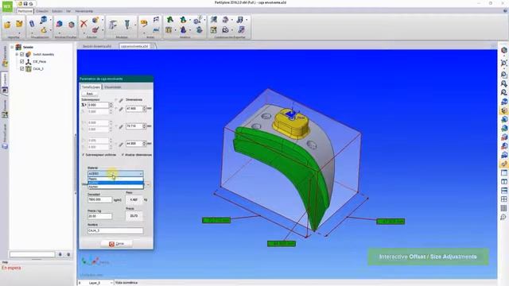Switch to the Creación ribbon tab
The width and height of the screenshot is (509, 286).
coord(42,11)
